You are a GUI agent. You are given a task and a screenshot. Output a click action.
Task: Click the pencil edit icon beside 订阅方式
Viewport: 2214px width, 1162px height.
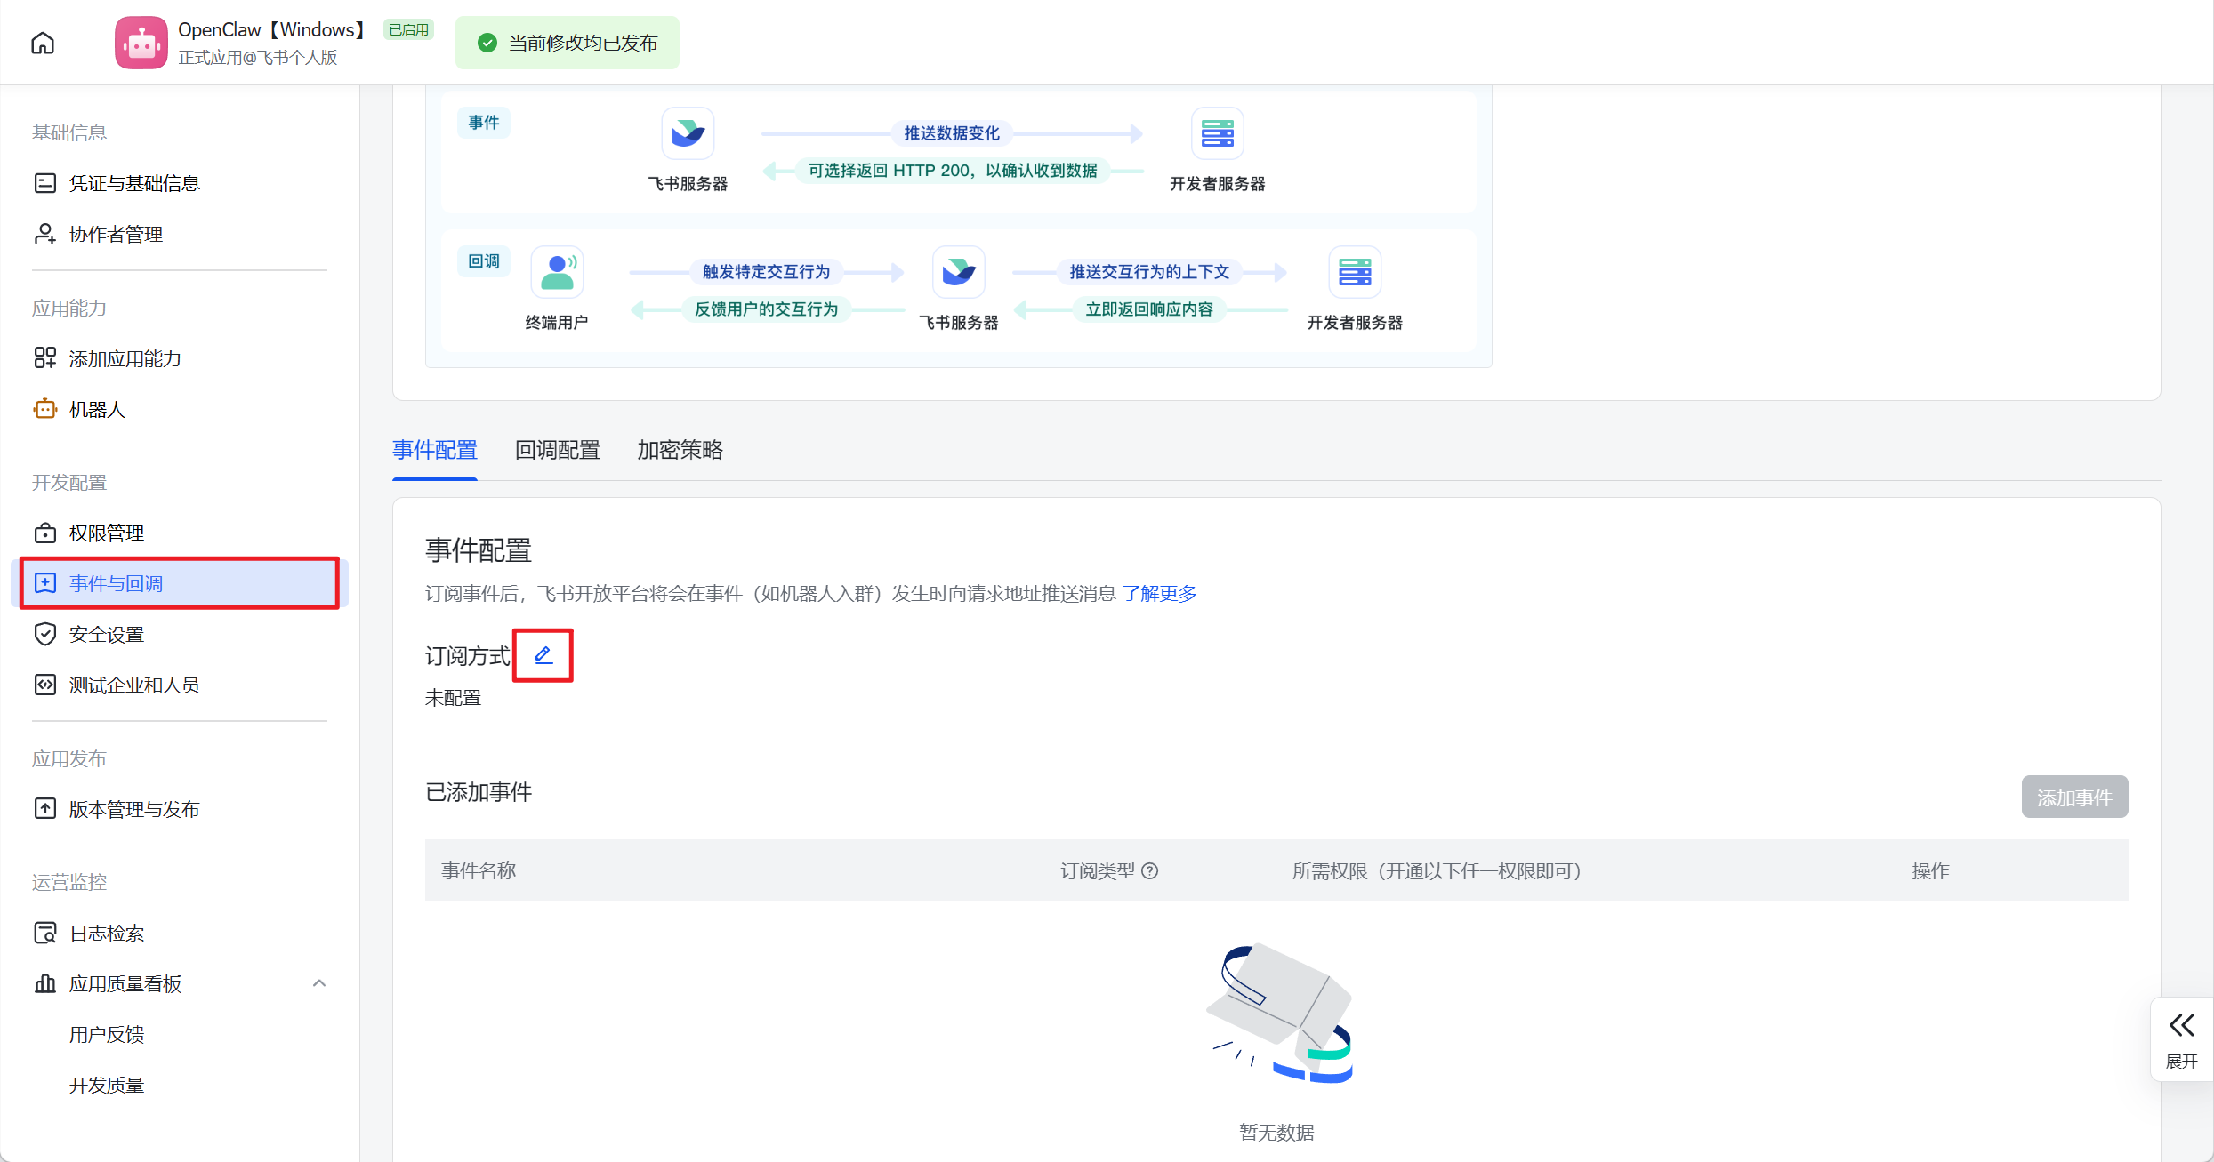pos(543,655)
